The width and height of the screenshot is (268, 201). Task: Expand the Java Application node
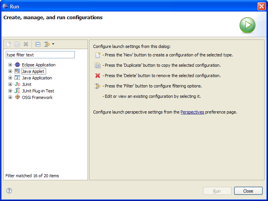[10, 78]
